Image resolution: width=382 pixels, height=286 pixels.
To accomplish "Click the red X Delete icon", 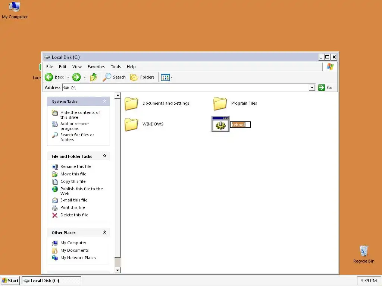I will click(x=55, y=215).
